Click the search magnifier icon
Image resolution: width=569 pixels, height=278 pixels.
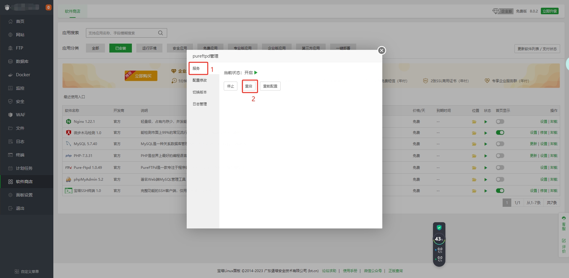pos(161,33)
